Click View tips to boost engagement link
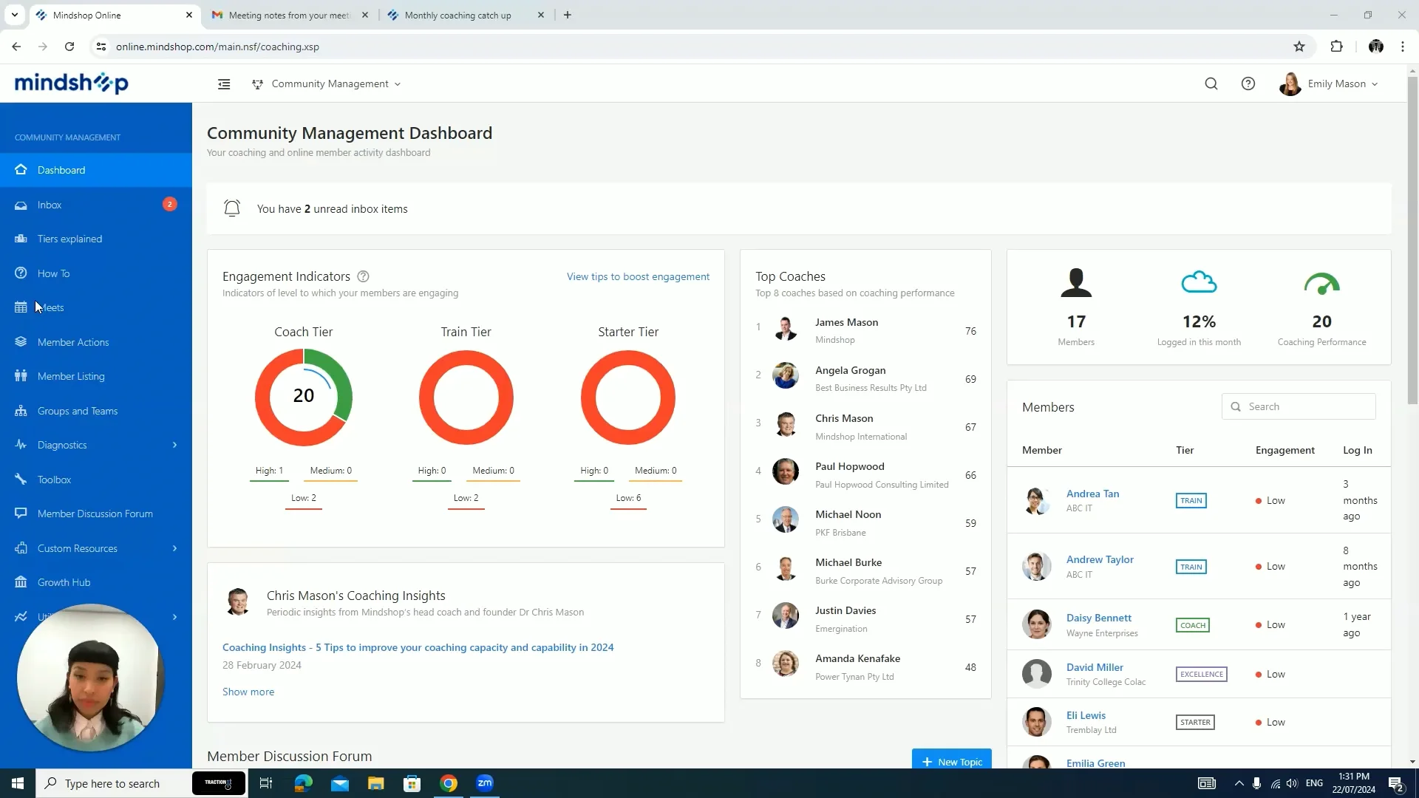 tap(638, 276)
